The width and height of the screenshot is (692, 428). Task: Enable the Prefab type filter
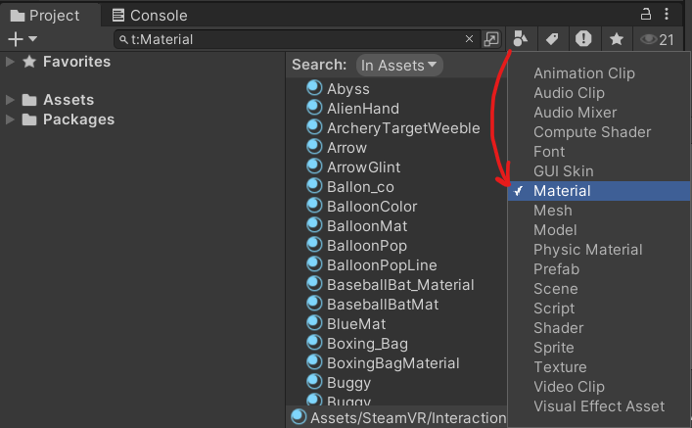click(x=556, y=269)
